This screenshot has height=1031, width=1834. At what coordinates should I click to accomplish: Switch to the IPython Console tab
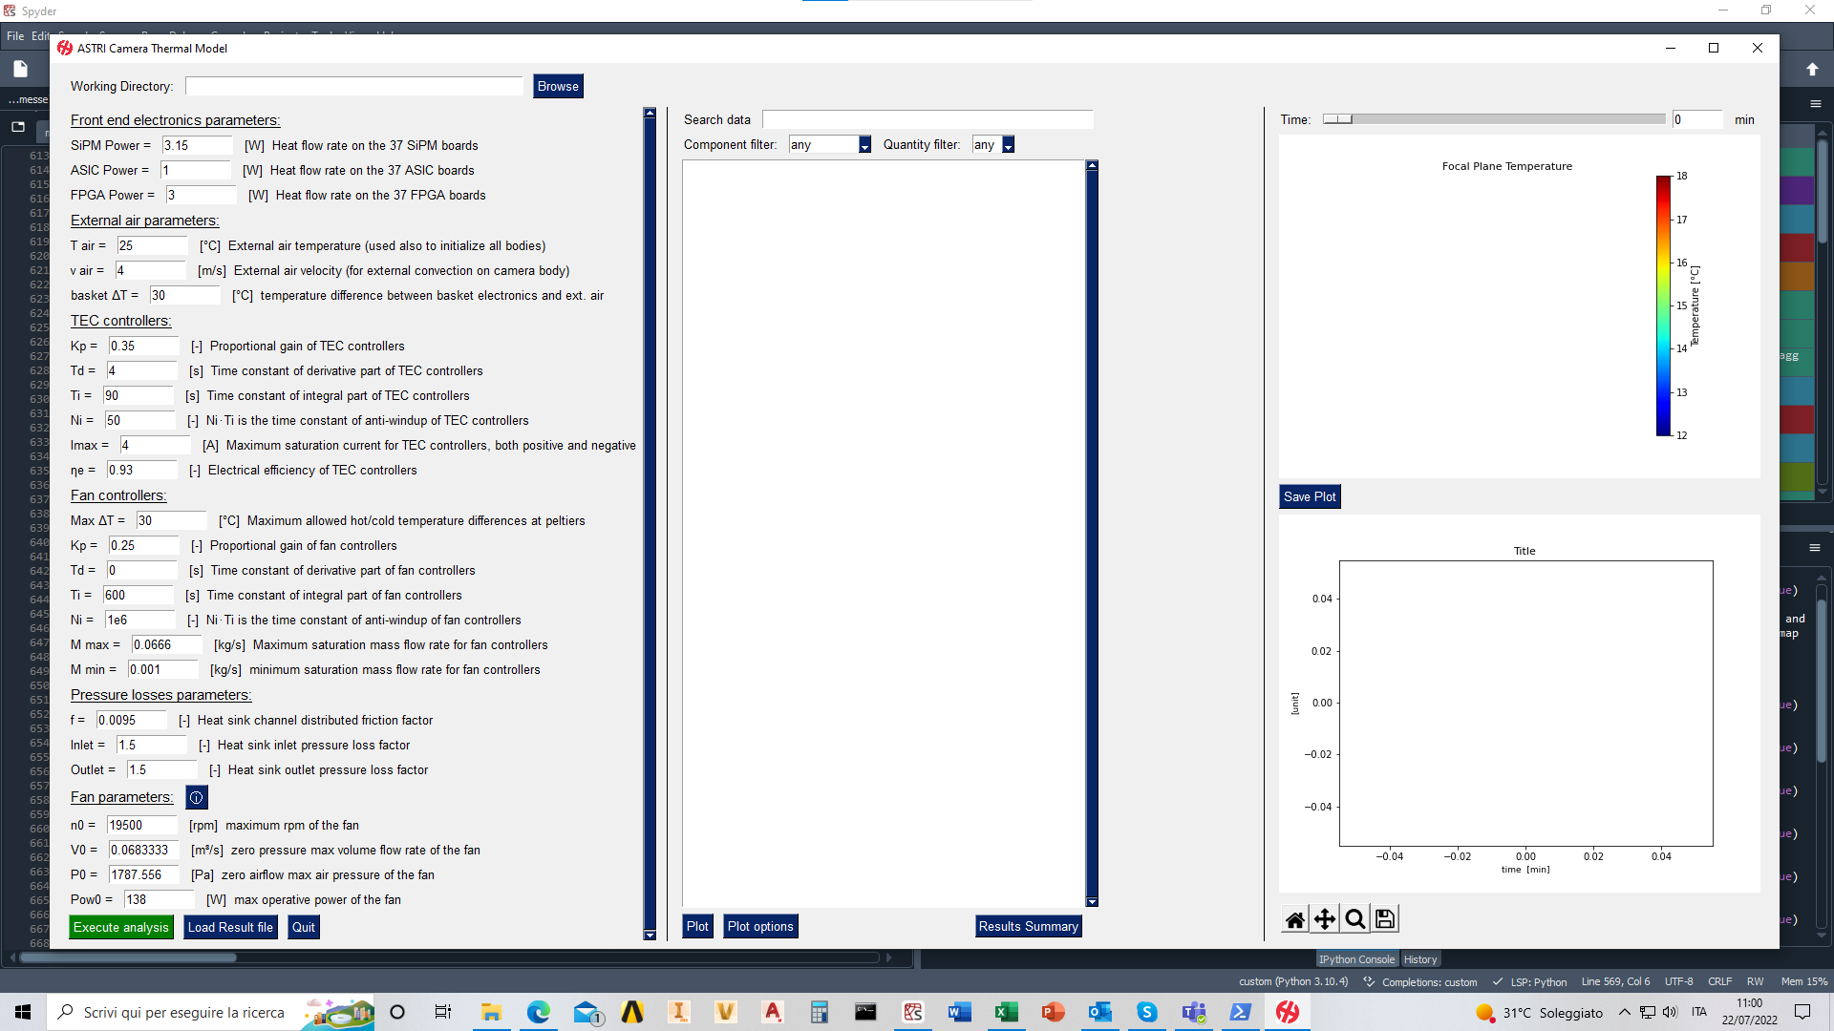pyautogui.click(x=1356, y=959)
